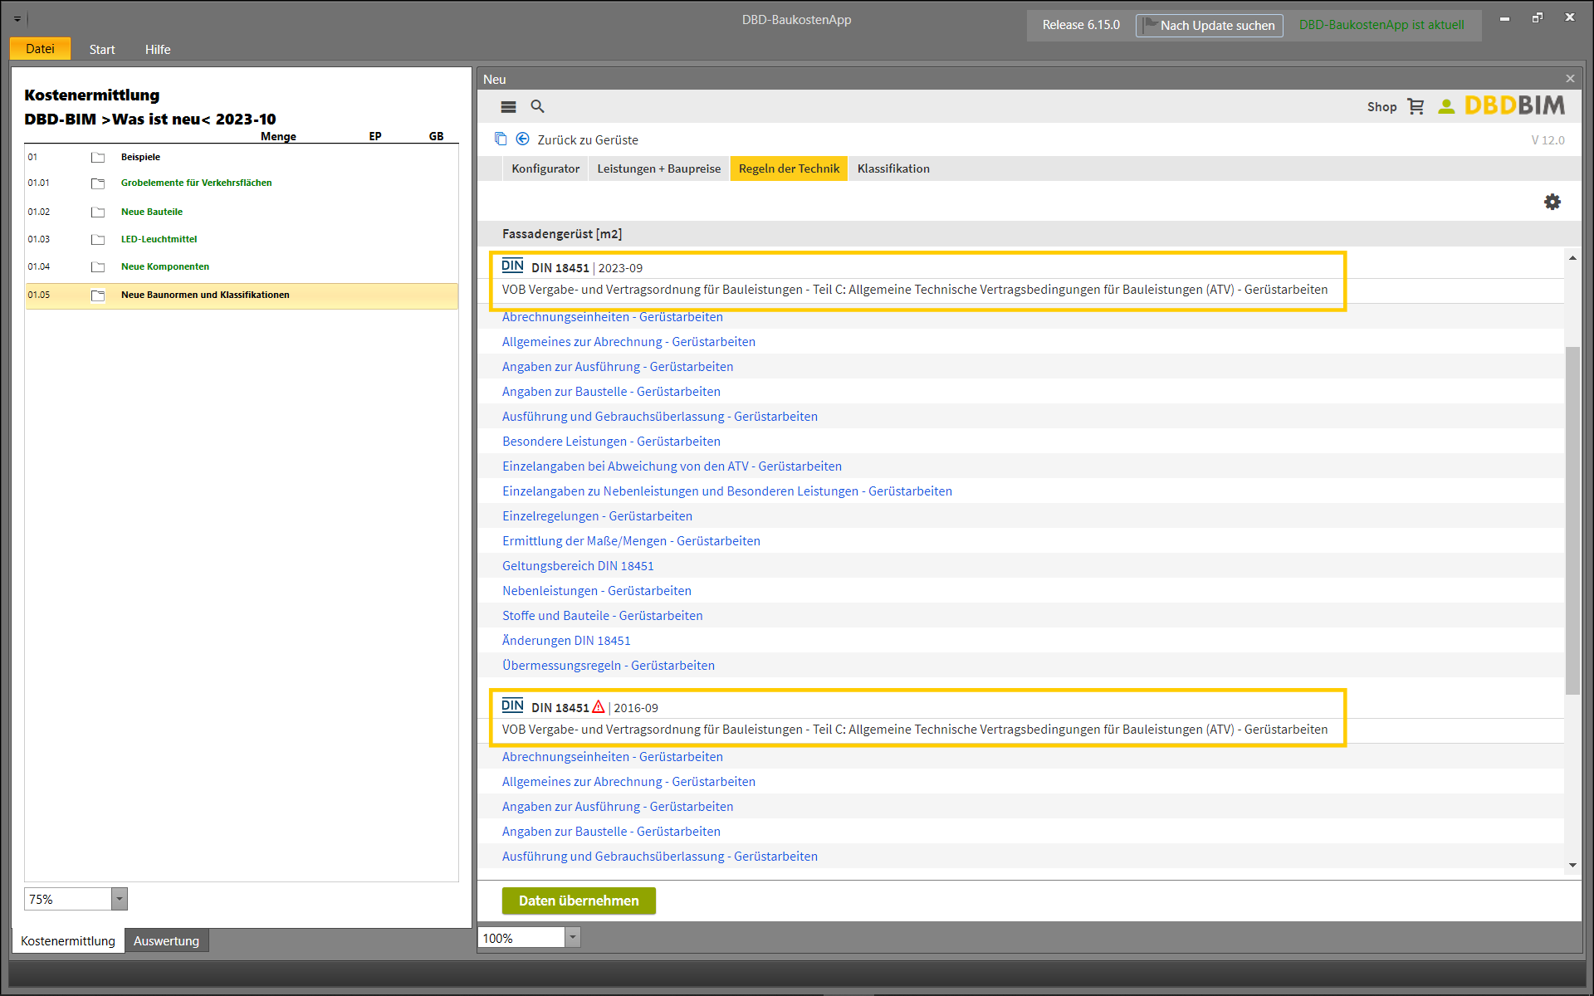Click the vertical scrollbar thumb in norms list
1594x996 pixels.
[x=1572, y=520]
